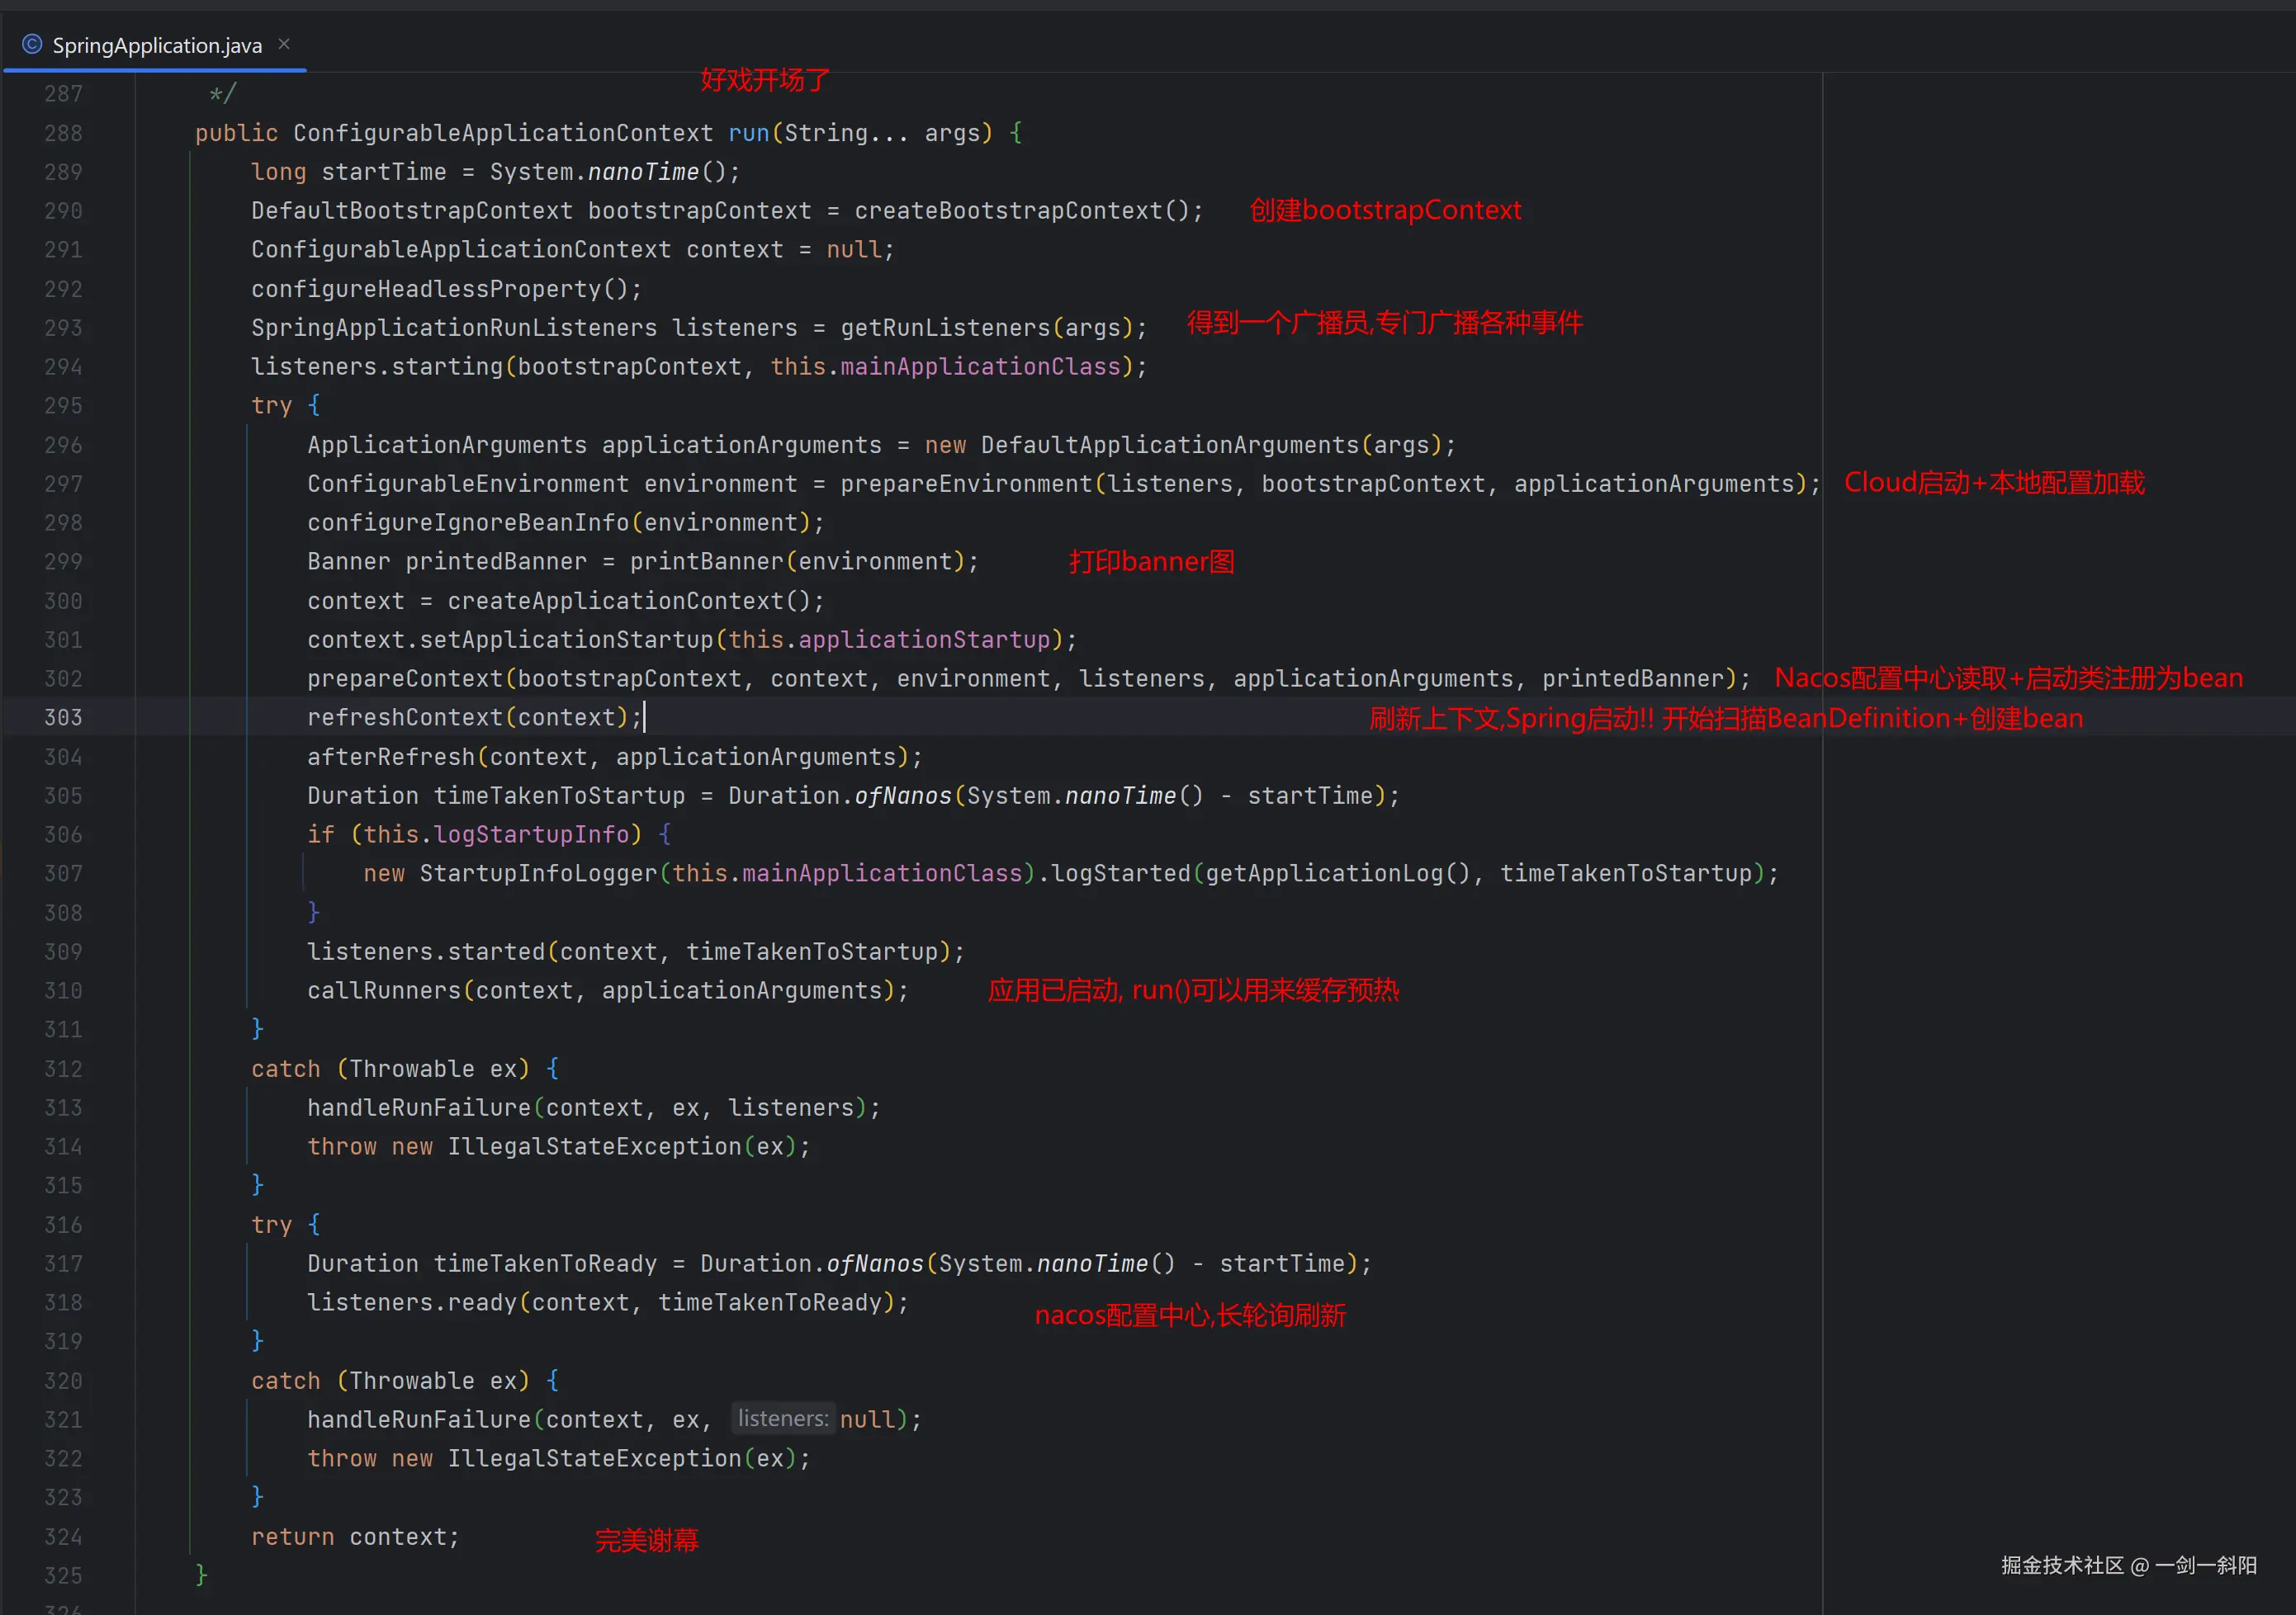The height and width of the screenshot is (1615, 2296).
Task: Click the 'return context;' statement
Action: point(354,1537)
